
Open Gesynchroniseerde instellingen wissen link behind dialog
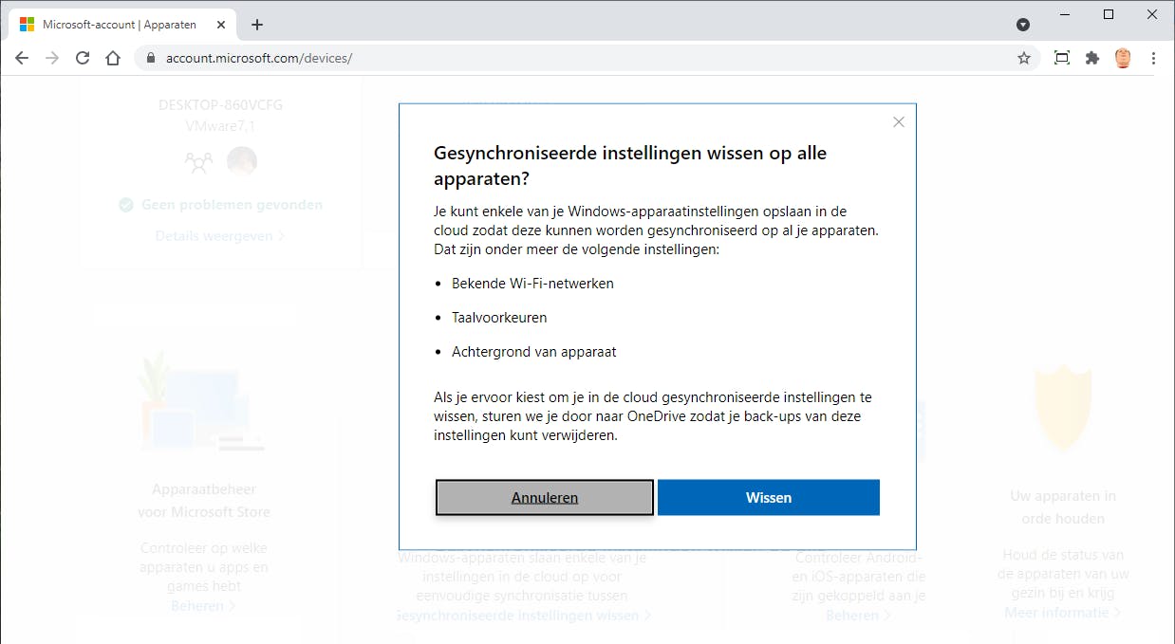point(523,616)
